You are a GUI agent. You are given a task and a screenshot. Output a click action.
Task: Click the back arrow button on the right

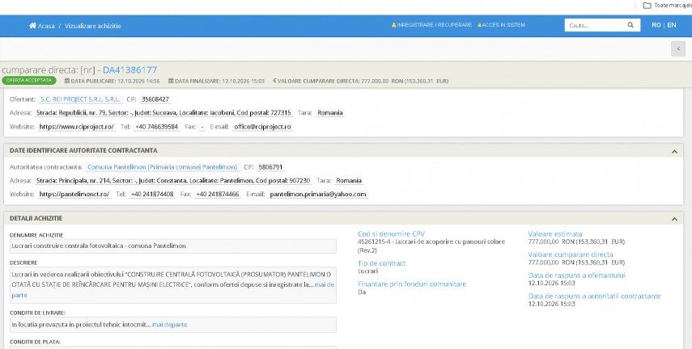pos(678,49)
